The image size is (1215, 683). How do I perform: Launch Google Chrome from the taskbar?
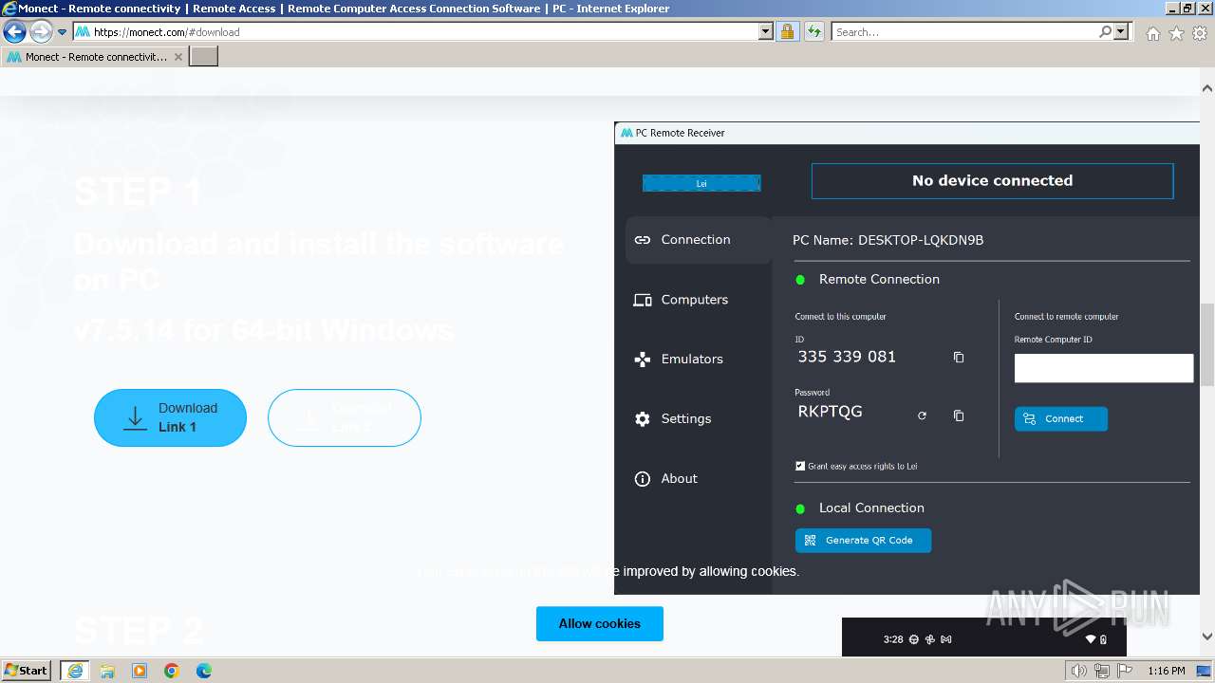[x=172, y=671]
